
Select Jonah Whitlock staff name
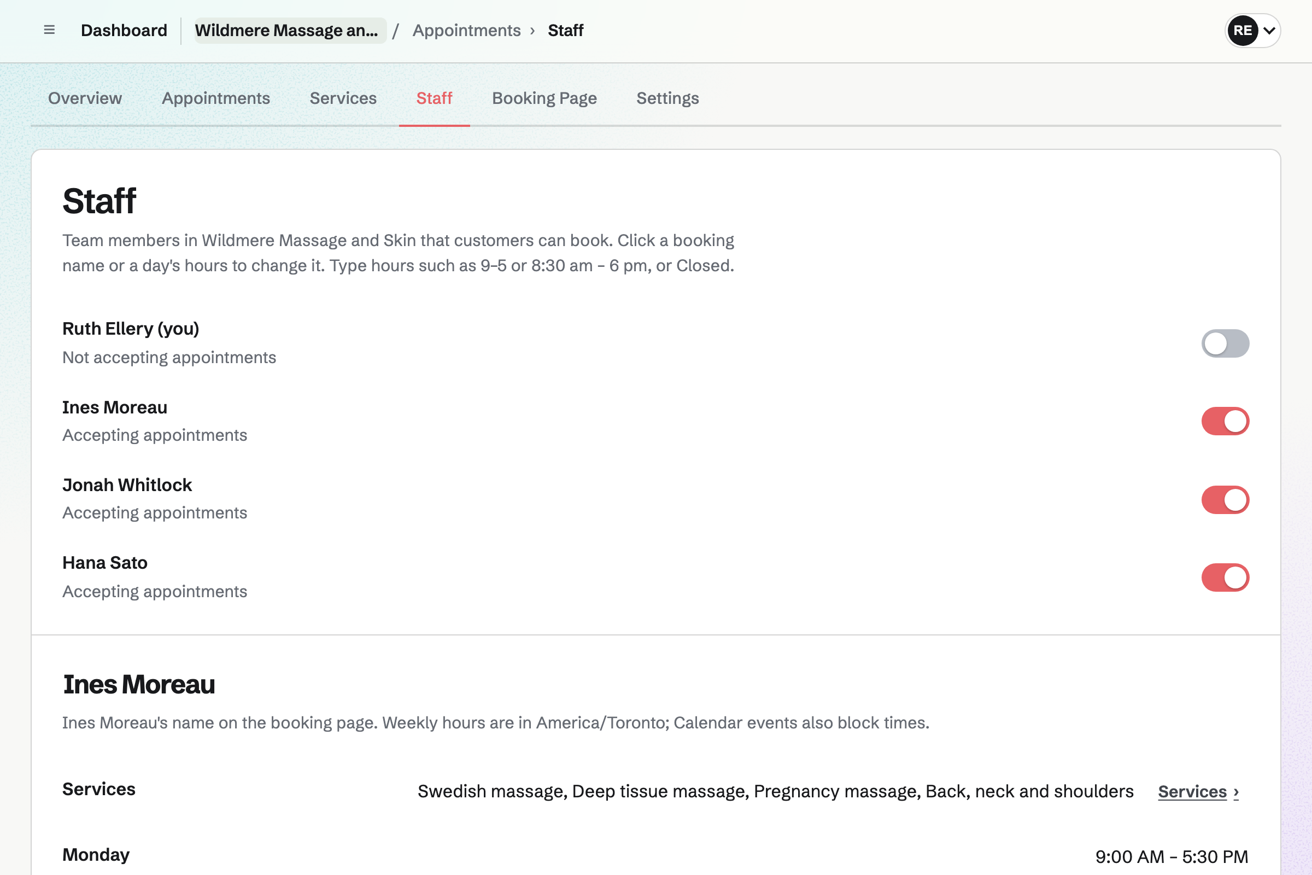pyautogui.click(x=127, y=485)
